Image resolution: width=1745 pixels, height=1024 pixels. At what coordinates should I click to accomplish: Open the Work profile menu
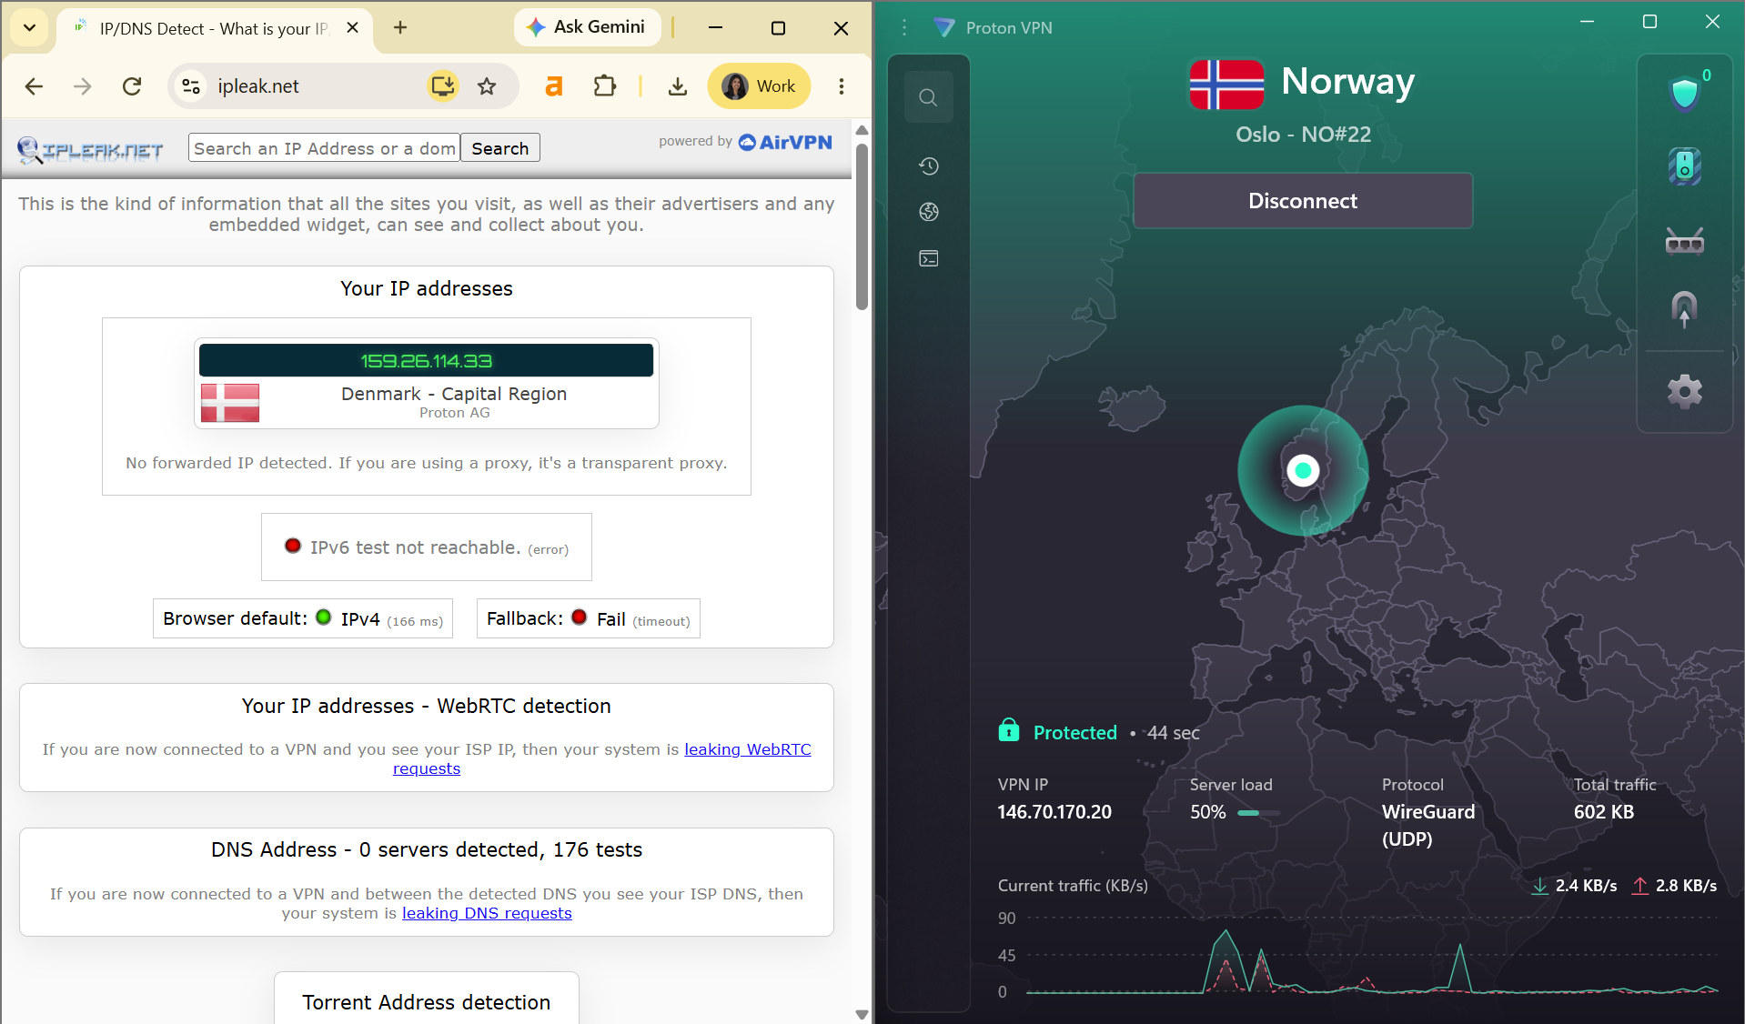click(x=759, y=86)
